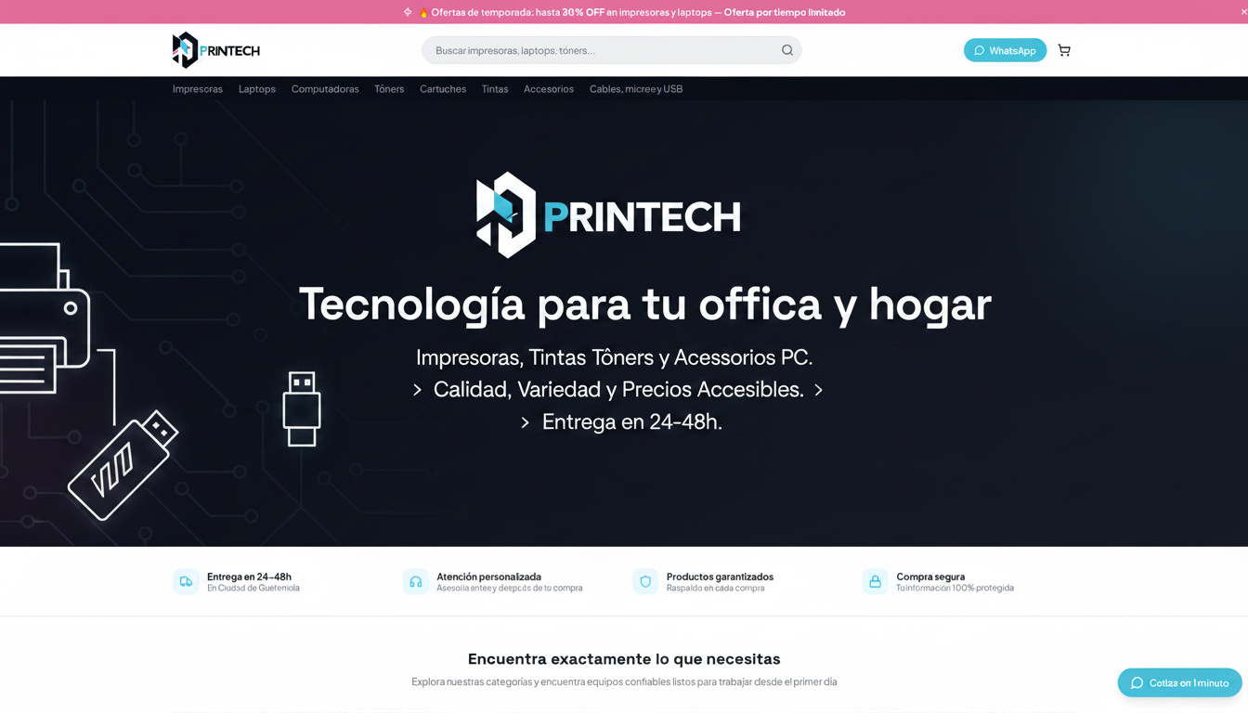The width and height of the screenshot is (1248, 713).
Task: Open the Cables, micree y USB category
Action: 636,89
